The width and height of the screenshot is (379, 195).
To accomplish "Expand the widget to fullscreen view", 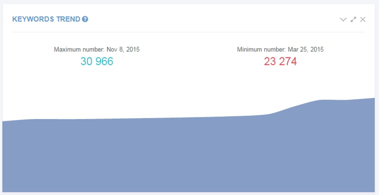I will click(353, 19).
